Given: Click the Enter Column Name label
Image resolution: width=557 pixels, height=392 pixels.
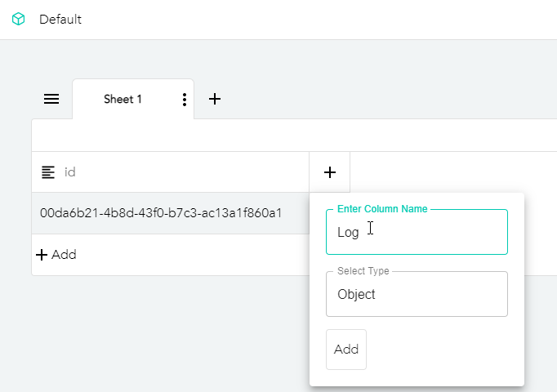Looking at the screenshot, I should (381, 209).
